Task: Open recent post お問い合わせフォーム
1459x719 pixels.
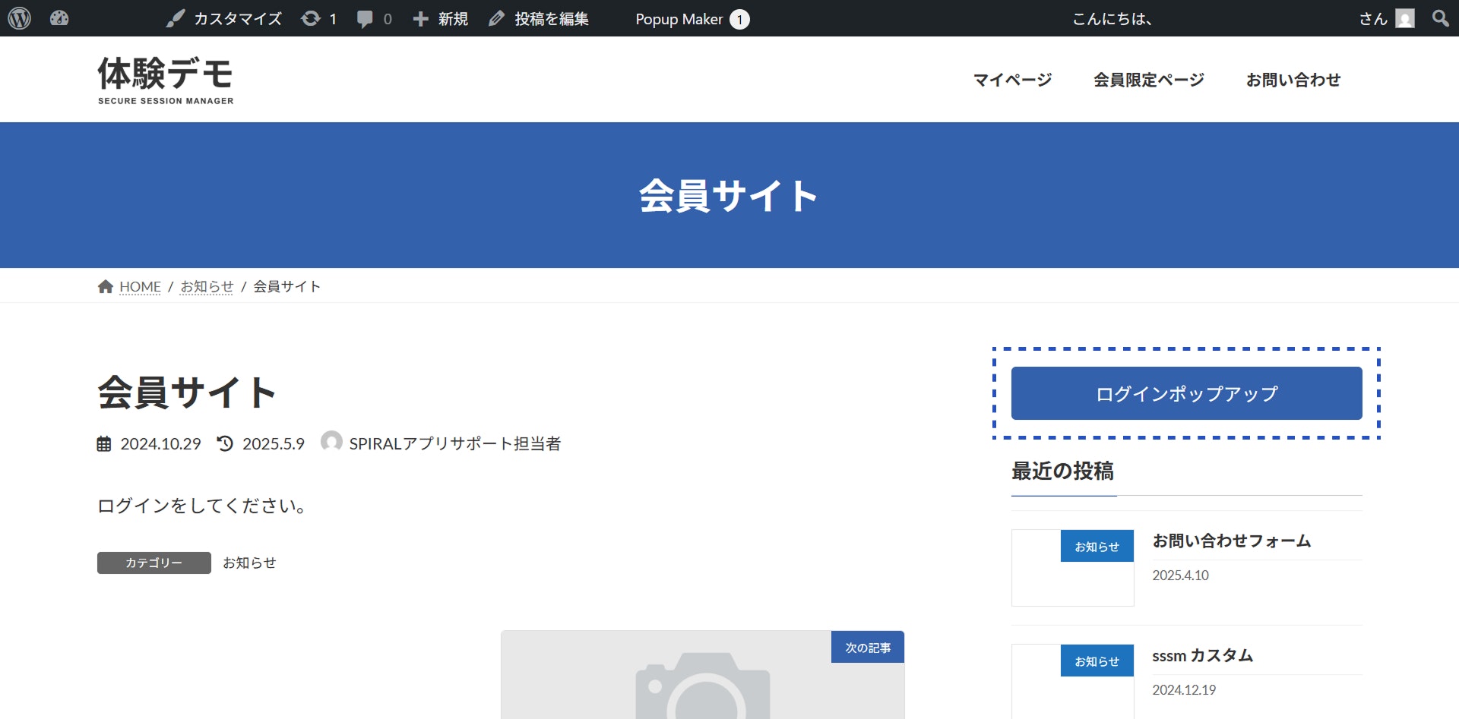Action: coord(1232,541)
